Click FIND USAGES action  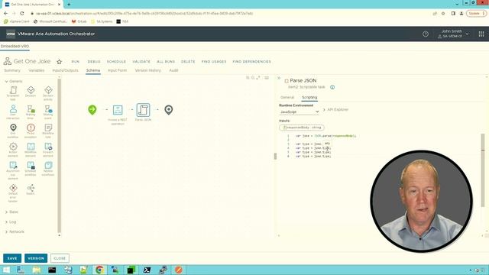214,62
